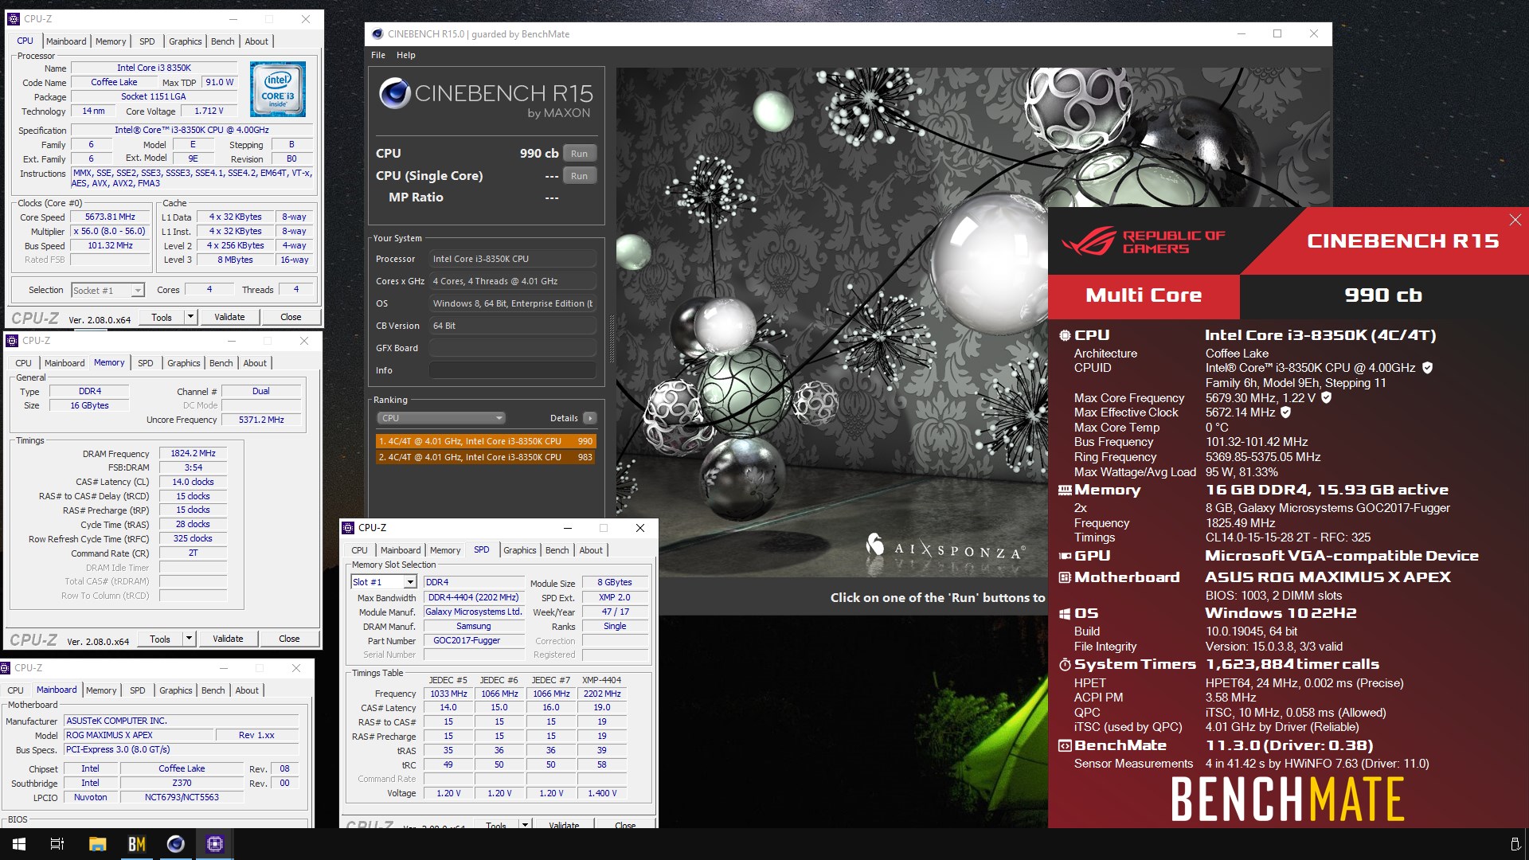This screenshot has width=1529, height=860.
Task: Click Cinebench window title icon
Action: click(377, 34)
